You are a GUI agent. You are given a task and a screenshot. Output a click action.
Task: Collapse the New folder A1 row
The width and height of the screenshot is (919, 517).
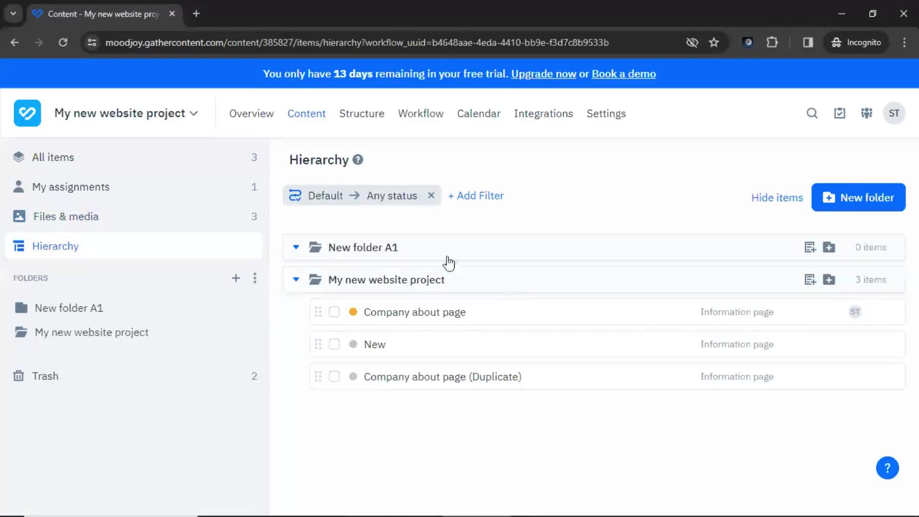point(296,247)
